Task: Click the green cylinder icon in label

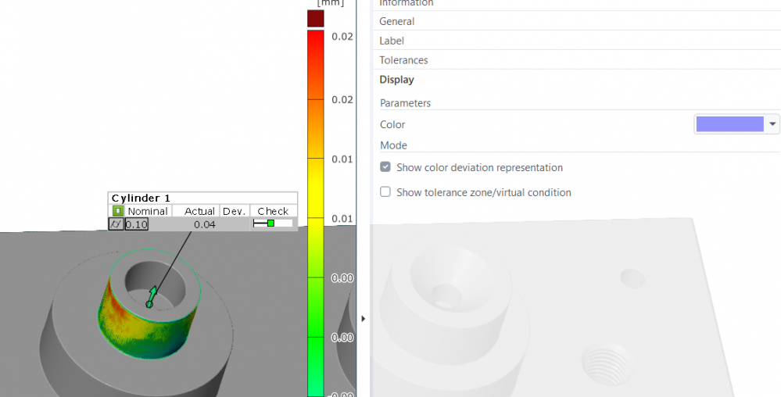Action: click(x=117, y=211)
